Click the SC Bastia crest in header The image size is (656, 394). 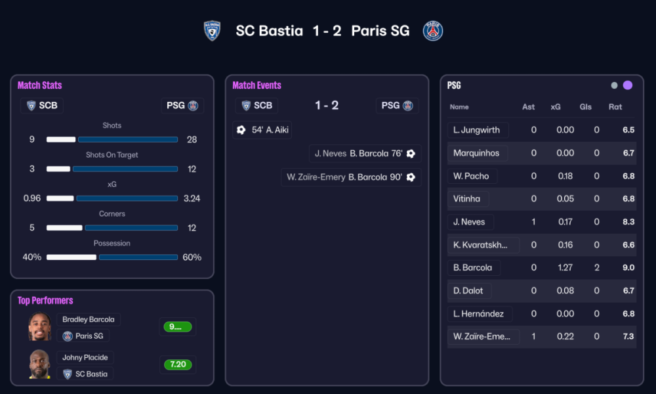pos(212,31)
